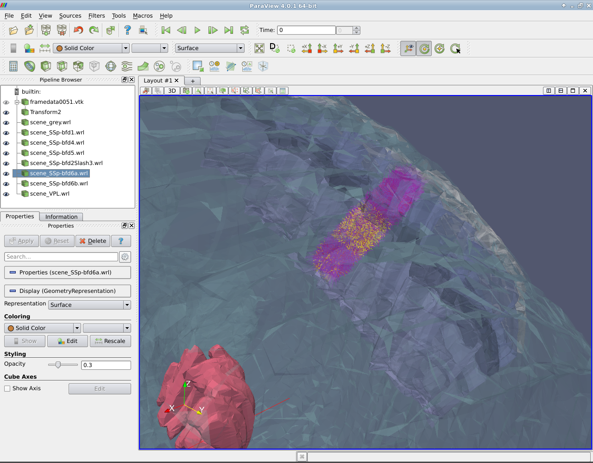Click the Glyph filter icon
The height and width of the screenshot is (463, 593).
click(x=111, y=66)
